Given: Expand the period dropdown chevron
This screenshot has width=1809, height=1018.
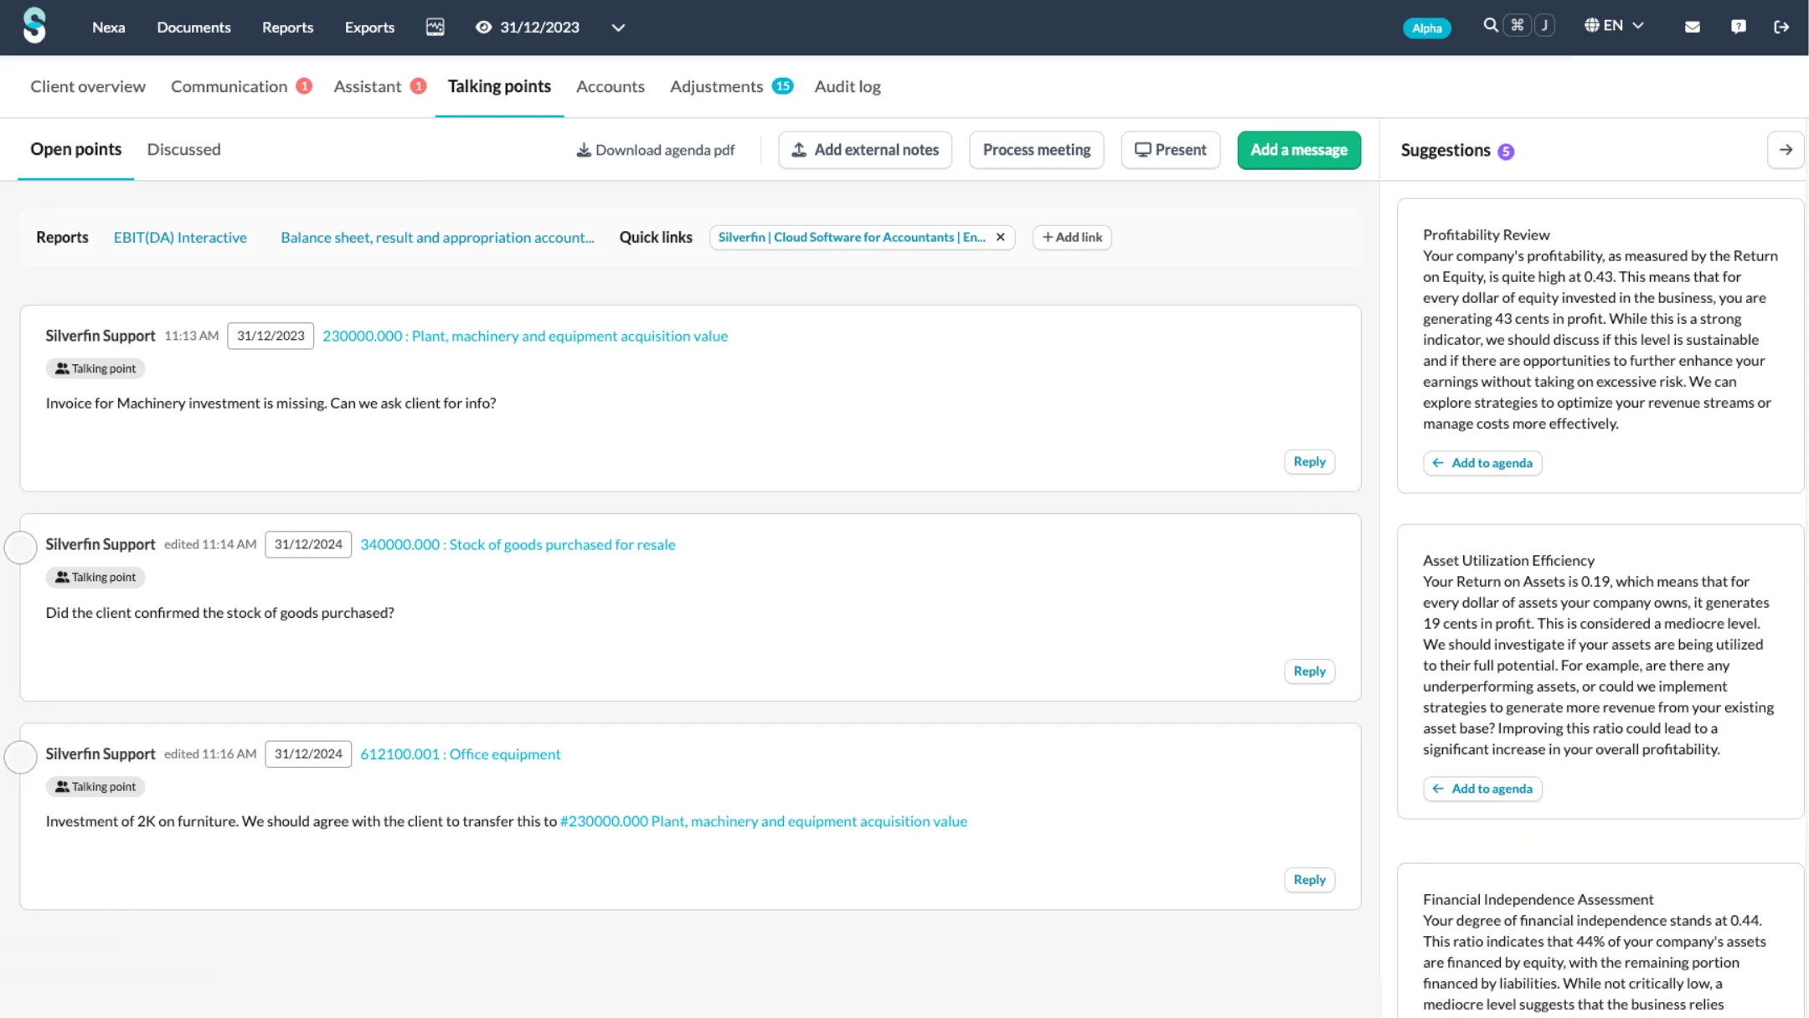Looking at the screenshot, I should 618,28.
